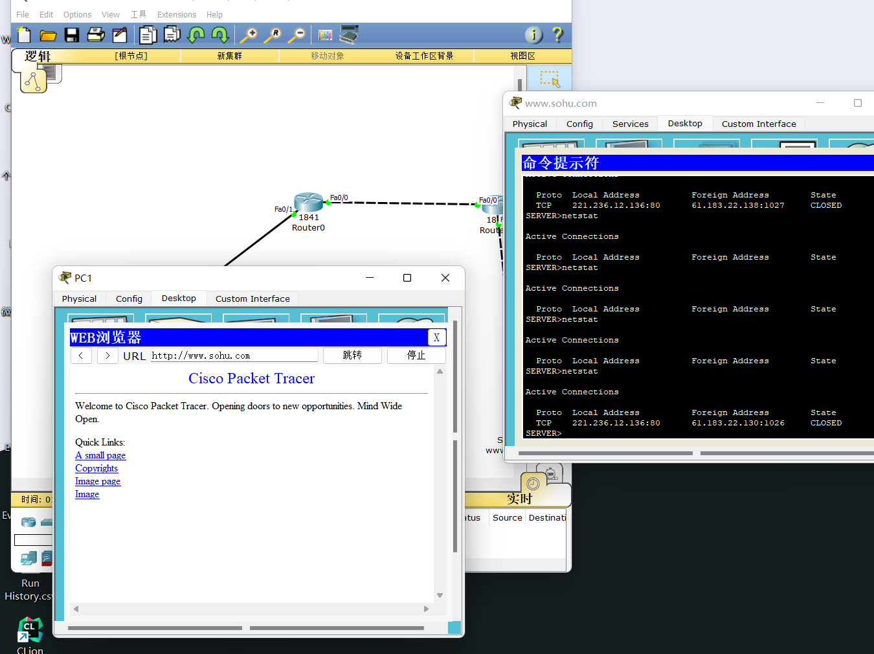874x654 pixels.
Task: Open the Extensions menu
Action: [x=176, y=14]
